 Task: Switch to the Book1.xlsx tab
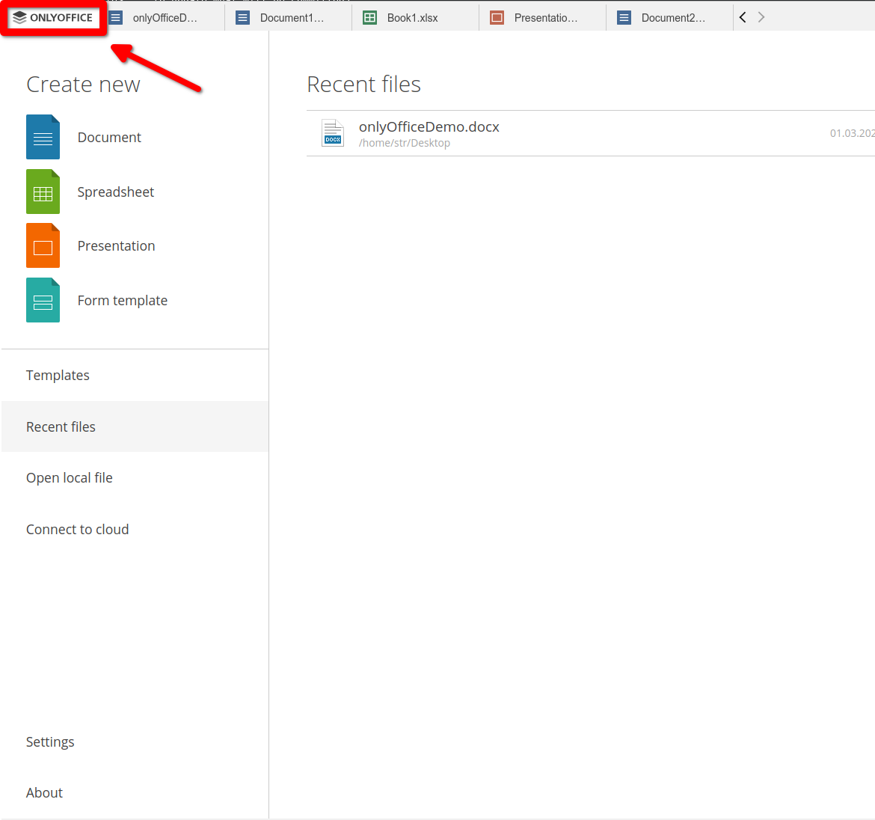click(x=416, y=18)
